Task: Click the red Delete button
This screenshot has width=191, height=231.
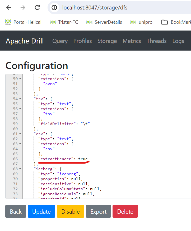Action: 125,211
